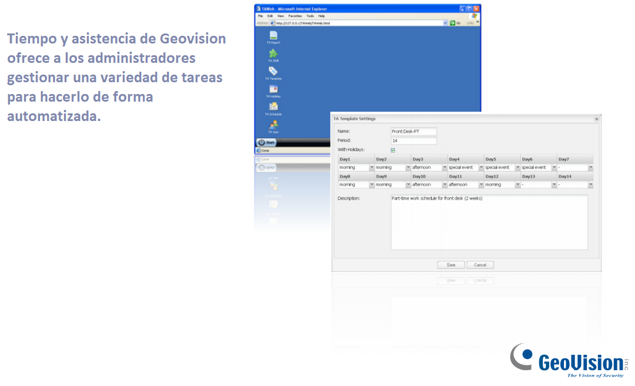Click the green Go arrow in Internet Explorer
The width and height of the screenshot is (635, 386).
452,23
